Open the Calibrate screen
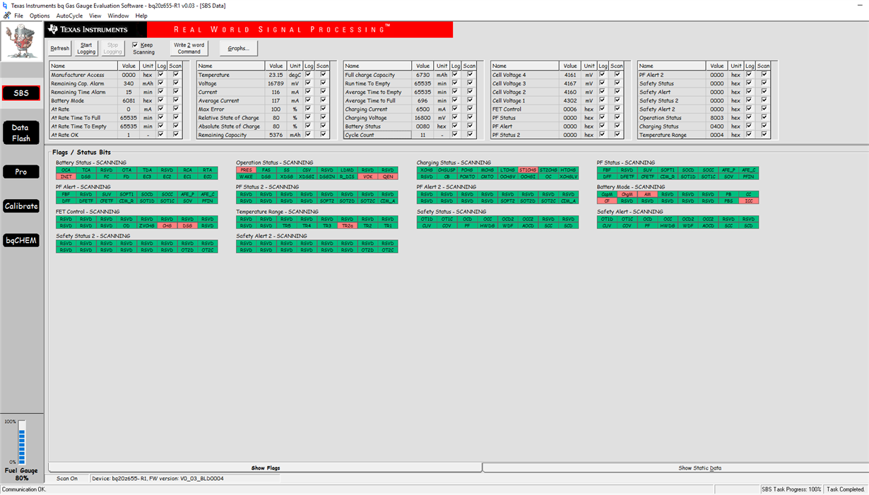Viewport: 869px width, 495px height. [x=21, y=206]
